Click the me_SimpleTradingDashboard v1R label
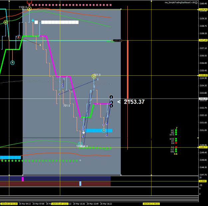 point(180,3)
